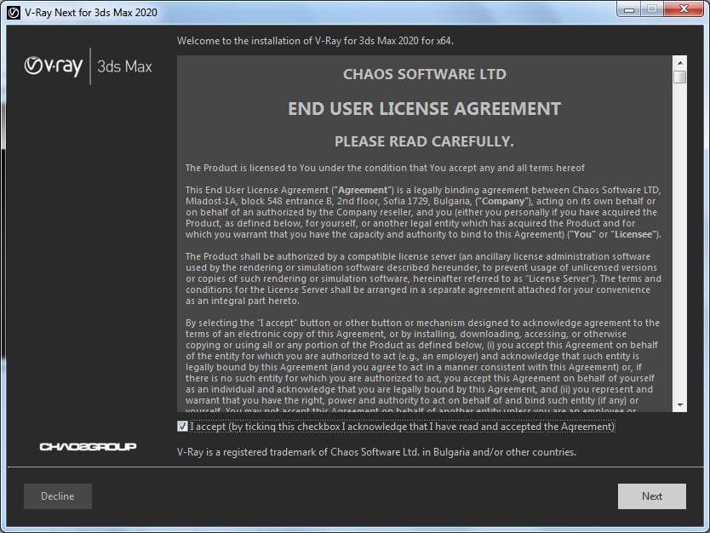Screen dimensions: 710x533
Task: Proceed with the Next button
Action: 652,496
